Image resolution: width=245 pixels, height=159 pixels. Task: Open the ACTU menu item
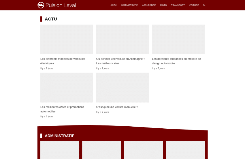pos(114,5)
